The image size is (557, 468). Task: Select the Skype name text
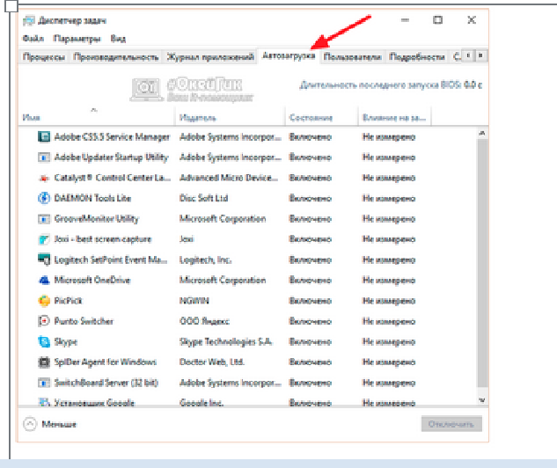(66, 341)
